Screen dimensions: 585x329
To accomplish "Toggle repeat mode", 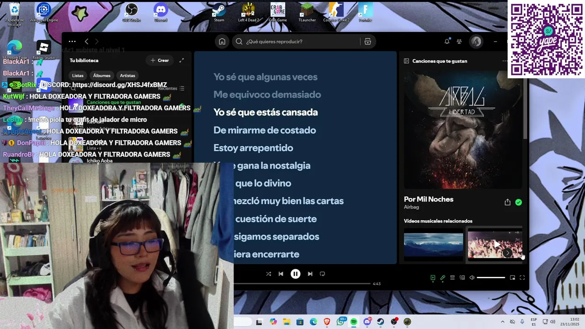I will click(x=322, y=274).
